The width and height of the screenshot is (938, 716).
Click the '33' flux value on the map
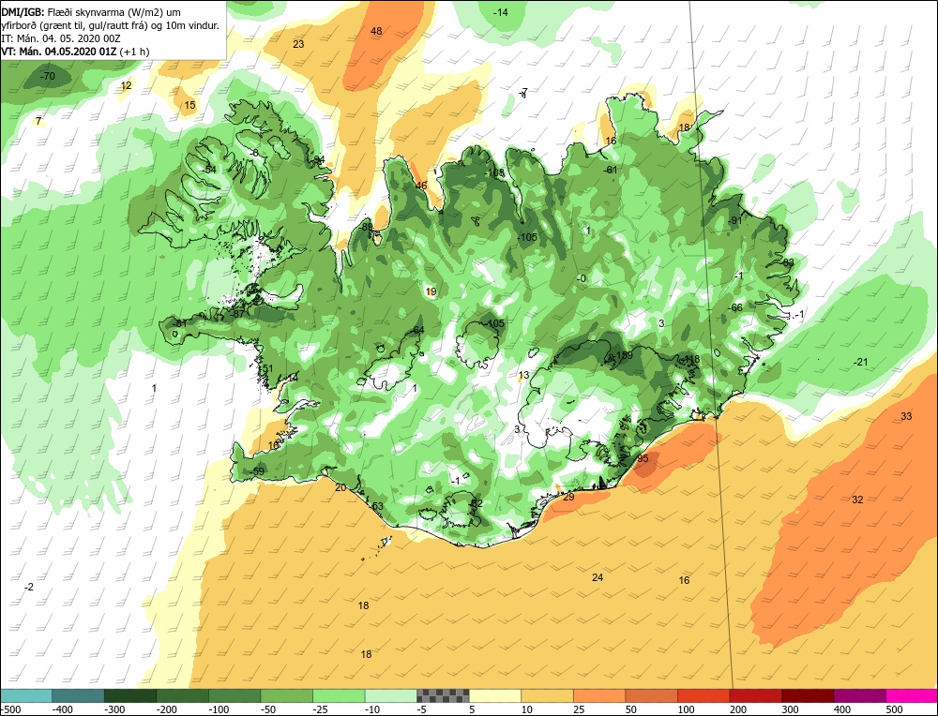[906, 416]
